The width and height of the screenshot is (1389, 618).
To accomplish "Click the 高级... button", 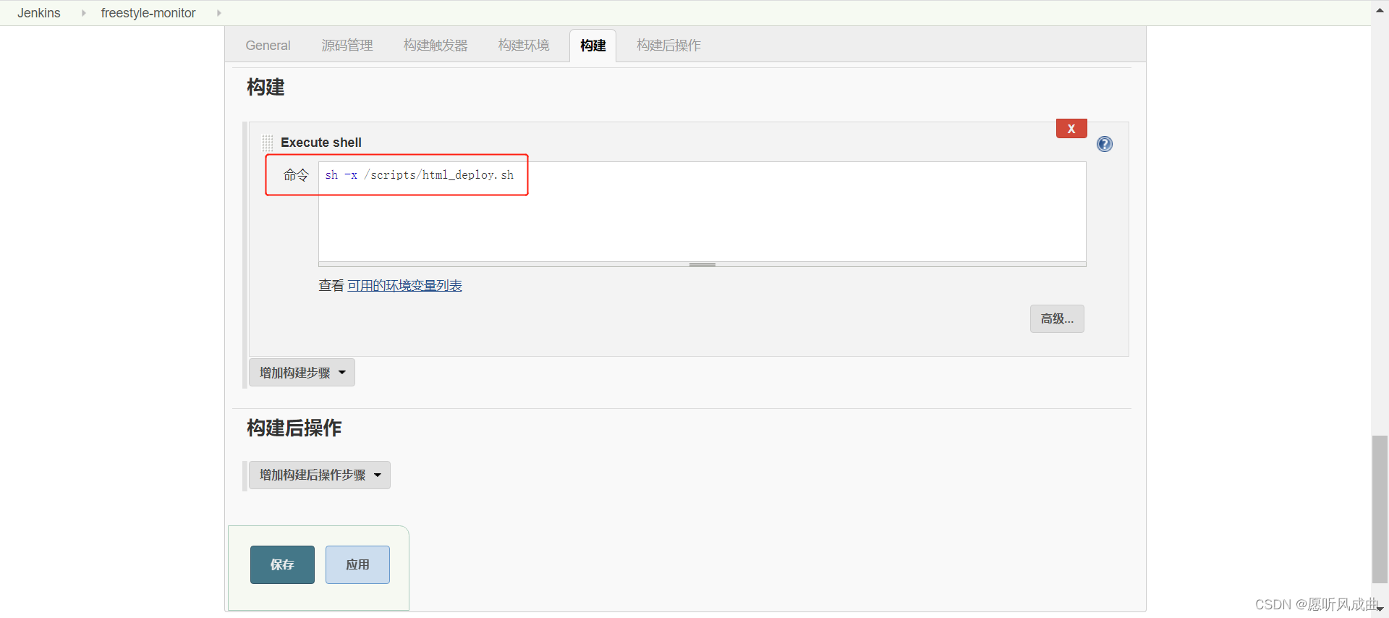I will (1057, 318).
